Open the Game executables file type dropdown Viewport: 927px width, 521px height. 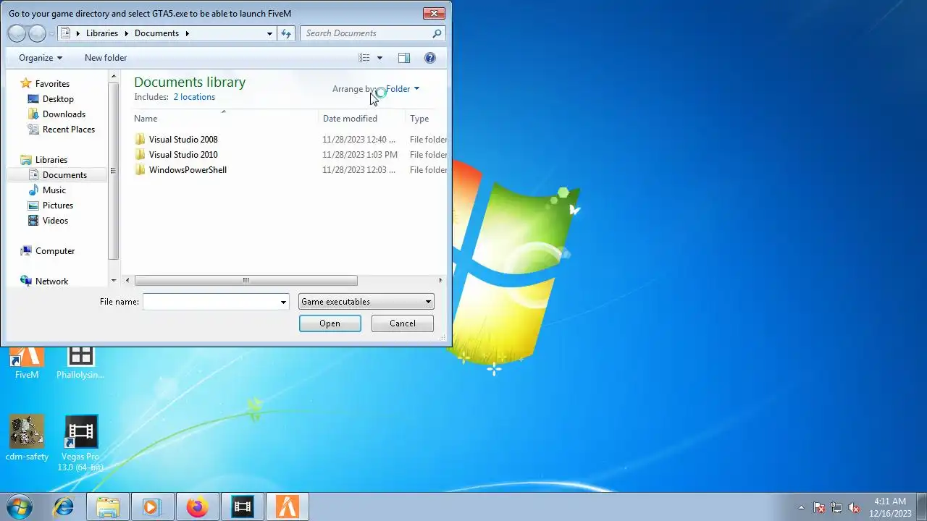(366, 302)
